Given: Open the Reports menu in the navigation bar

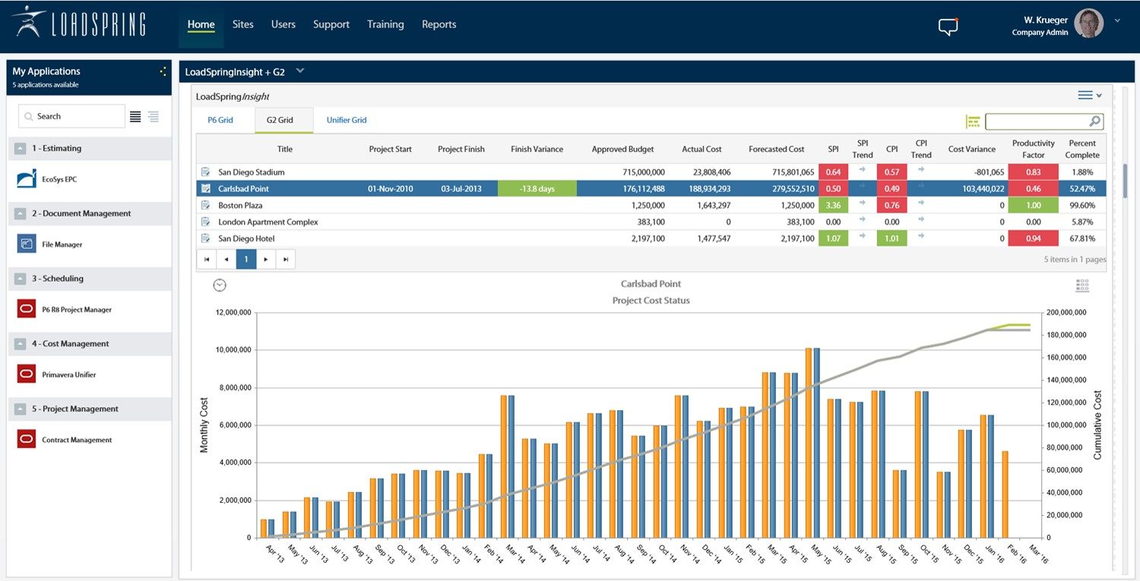Looking at the screenshot, I should click(x=439, y=24).
